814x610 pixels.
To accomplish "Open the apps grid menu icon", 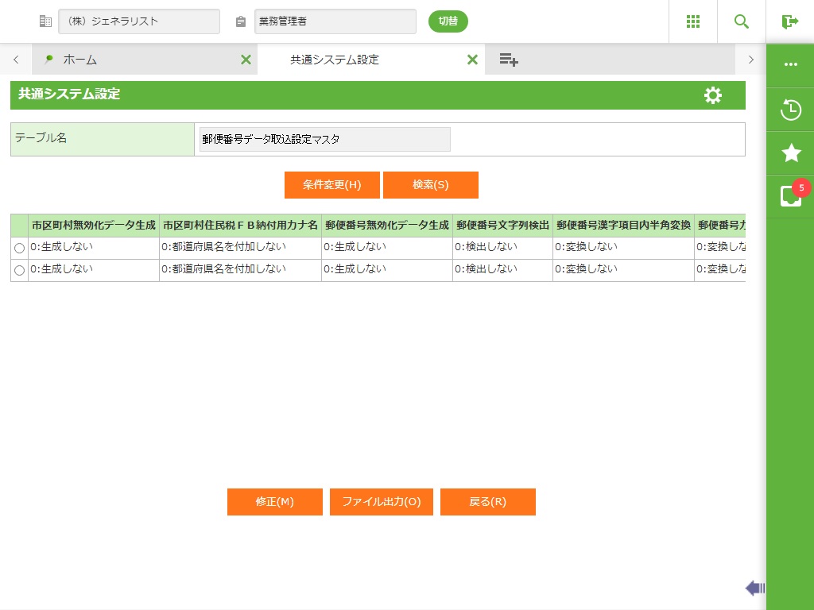I will click(693, 21).
